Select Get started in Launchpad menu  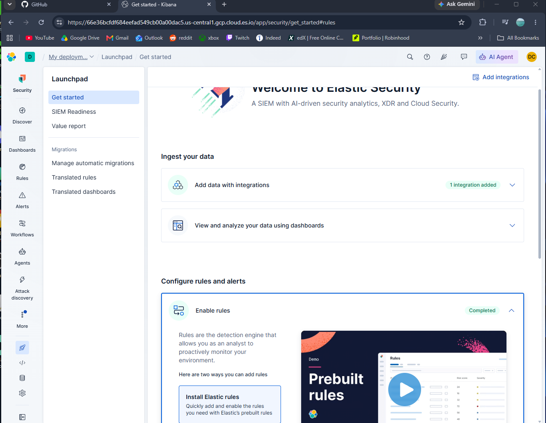tap(94, 97)
